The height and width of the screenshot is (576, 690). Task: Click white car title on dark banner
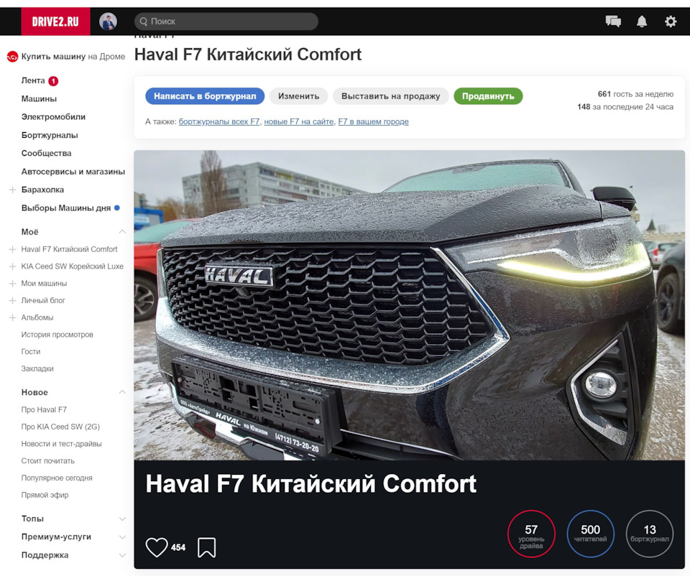pos(310,484)
